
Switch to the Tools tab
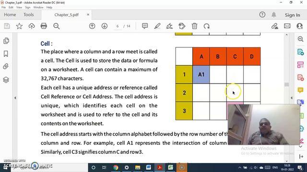(29, 15)
